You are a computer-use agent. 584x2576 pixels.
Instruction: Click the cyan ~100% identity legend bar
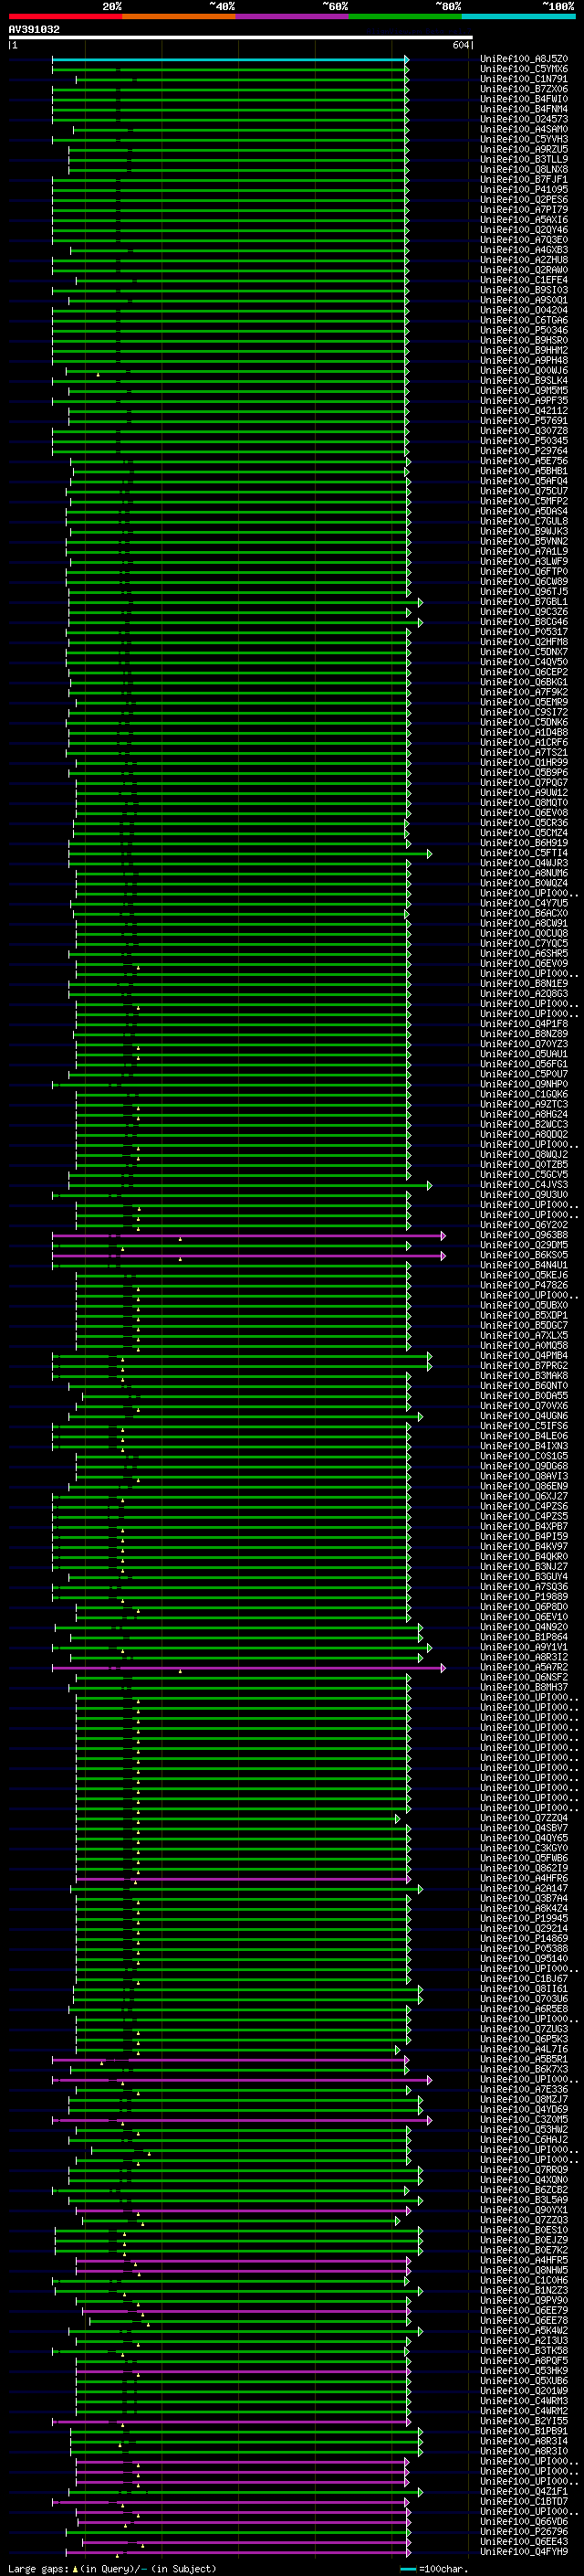tap(518, 16)
